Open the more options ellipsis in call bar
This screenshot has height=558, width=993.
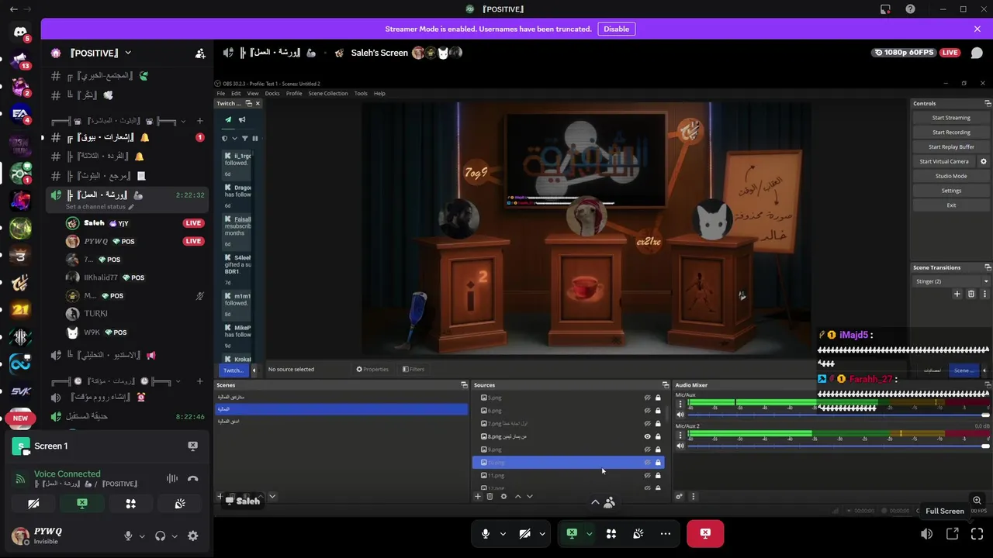tap(666, 533)
